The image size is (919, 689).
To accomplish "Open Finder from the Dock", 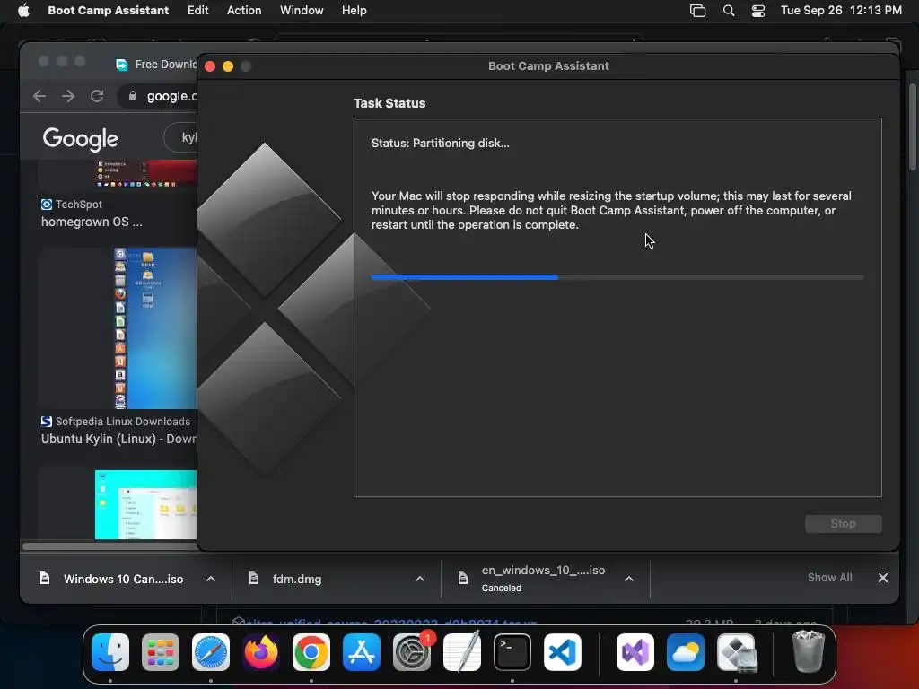I will pos(110,652).
